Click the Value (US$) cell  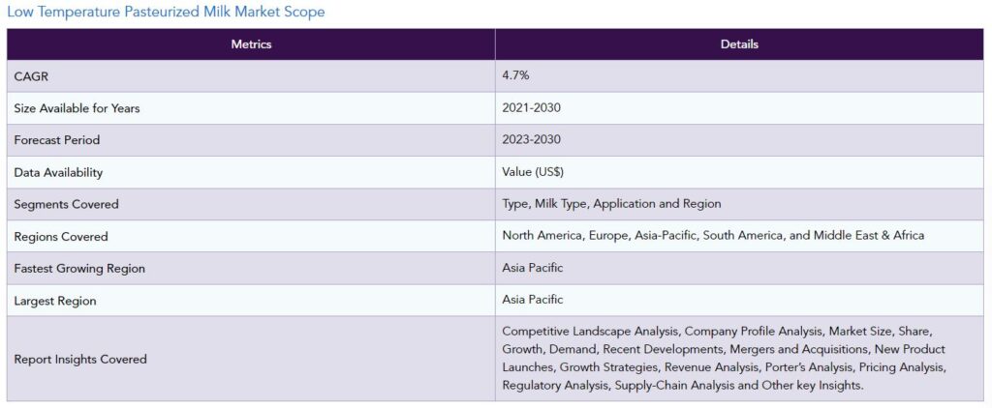739,172
